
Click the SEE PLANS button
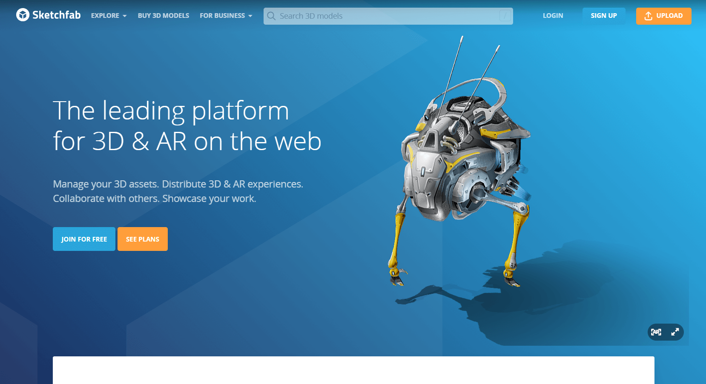142,239
